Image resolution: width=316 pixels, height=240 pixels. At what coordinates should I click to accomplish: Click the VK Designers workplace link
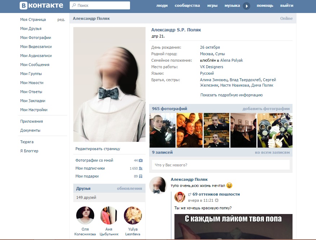(x=212, y=67)
